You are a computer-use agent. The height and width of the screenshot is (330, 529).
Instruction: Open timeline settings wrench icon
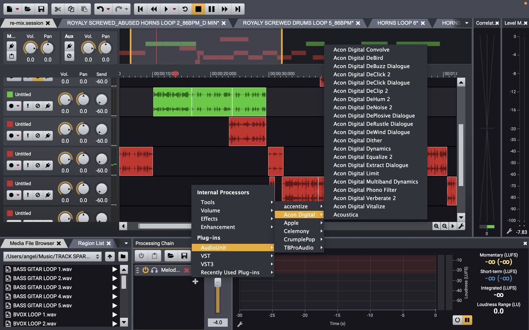click(x=461, y=226)
